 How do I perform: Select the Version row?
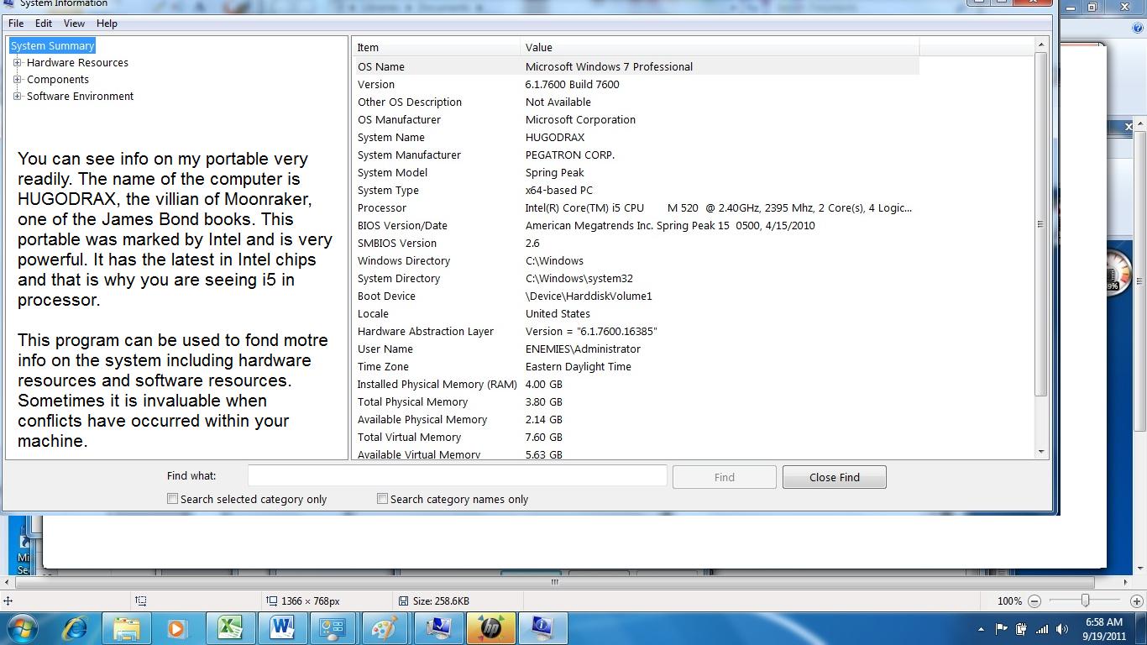click(x=636, y=84)
